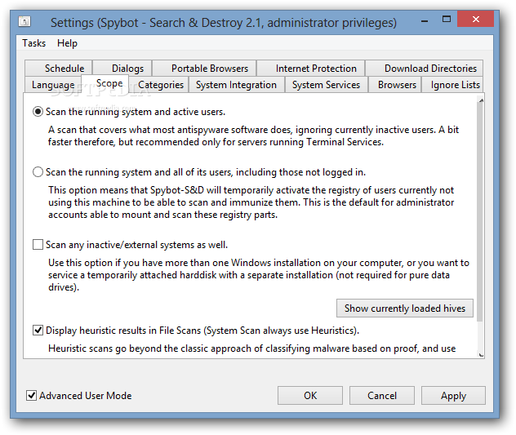Image resolution: width=516 pixels, height=435 pixels.
Task: Click the Apply button
Action: (453, 396)
